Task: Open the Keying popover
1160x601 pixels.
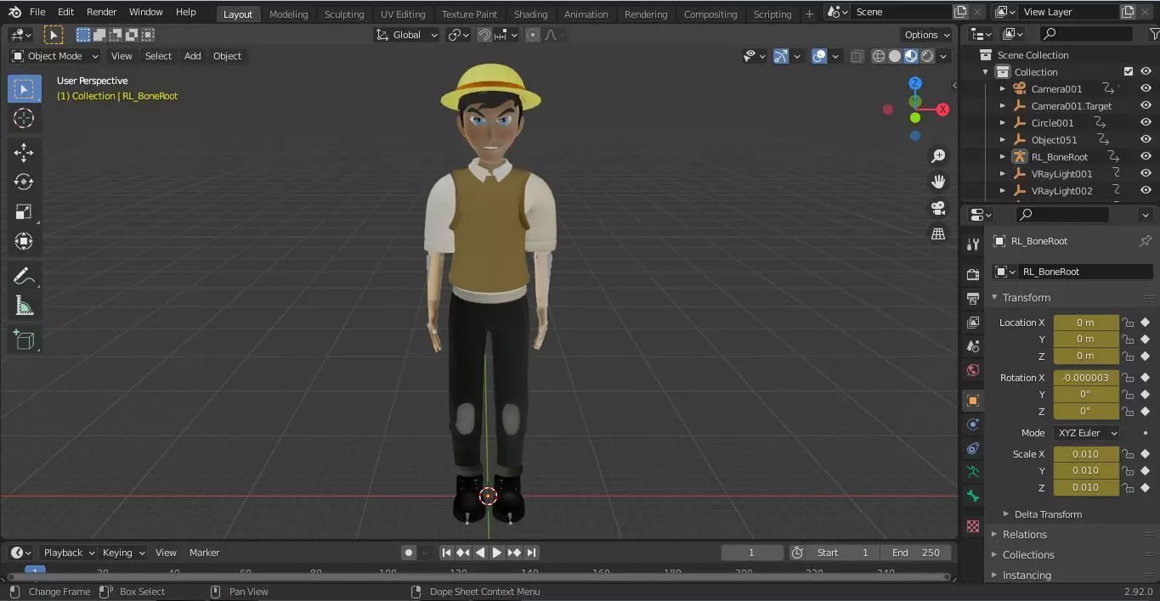Action: click(x=123, y=553)
